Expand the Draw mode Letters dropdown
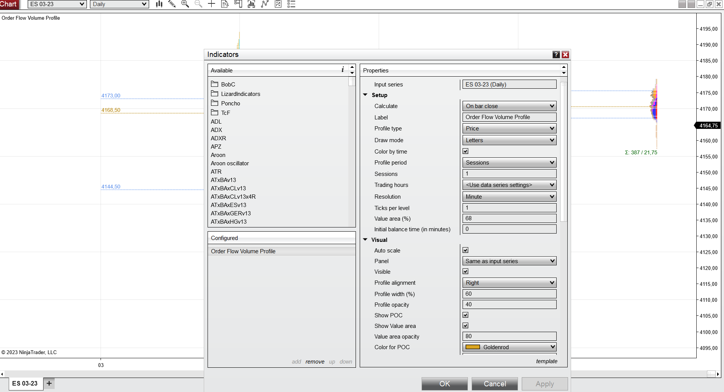Screen dimensions: 724x392 (509, 140)
